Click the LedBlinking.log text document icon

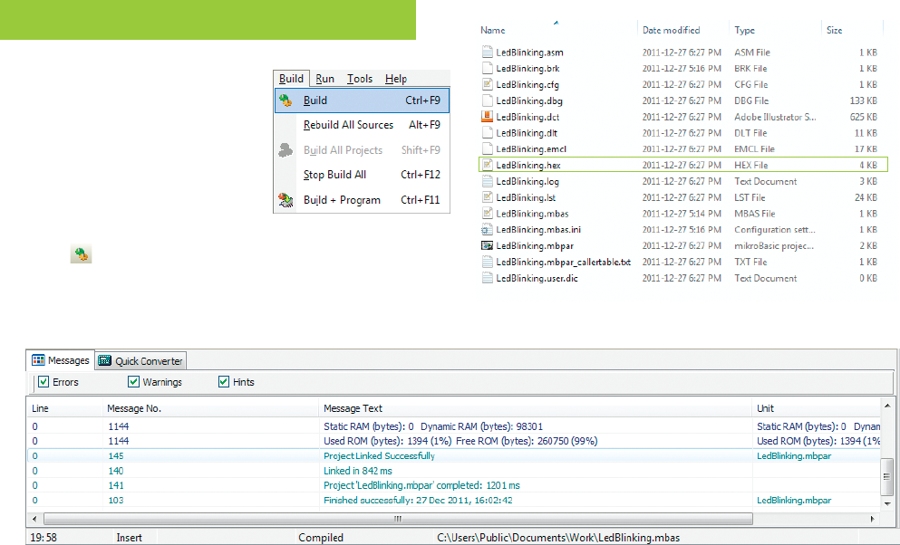pyautogui.click(x=487, y=181)
